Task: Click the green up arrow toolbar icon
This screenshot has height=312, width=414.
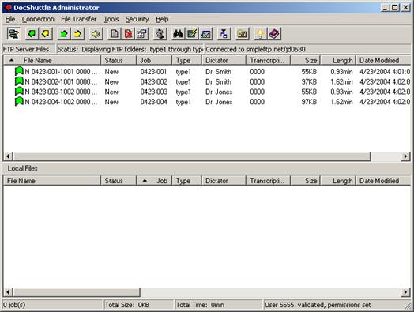Action: pyautogui.click(x=64, y=34)
